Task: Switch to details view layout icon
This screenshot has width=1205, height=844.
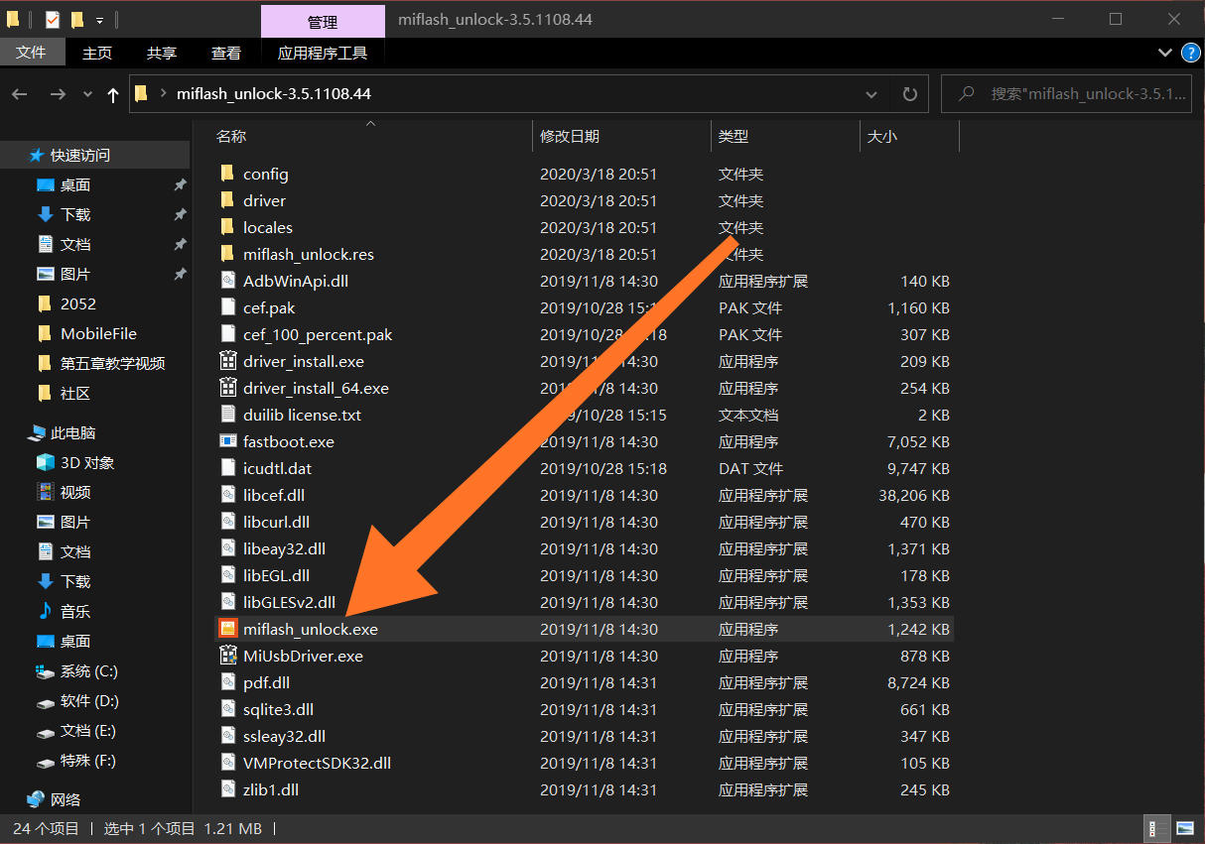Action: [1158, 827]
